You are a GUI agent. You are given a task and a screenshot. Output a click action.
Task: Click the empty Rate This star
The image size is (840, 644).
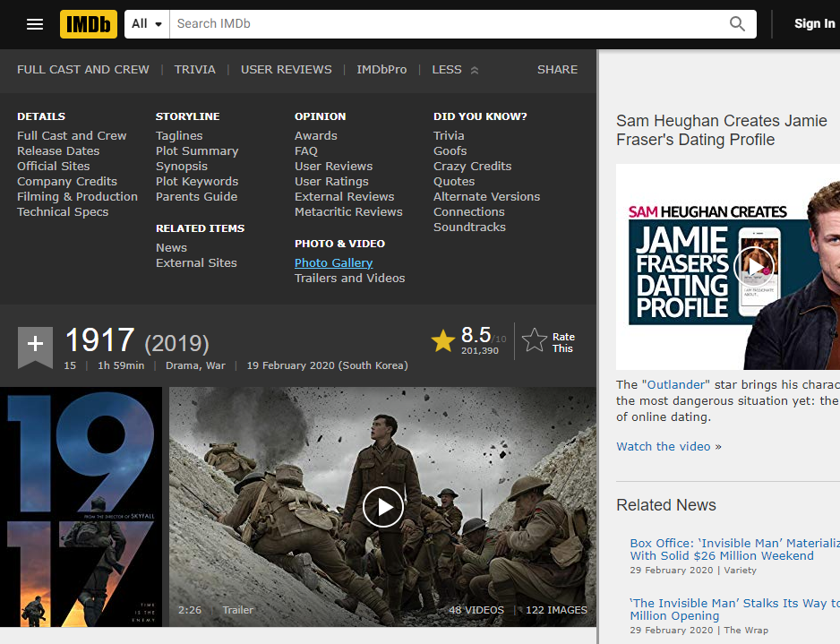[x=534, y=340]
